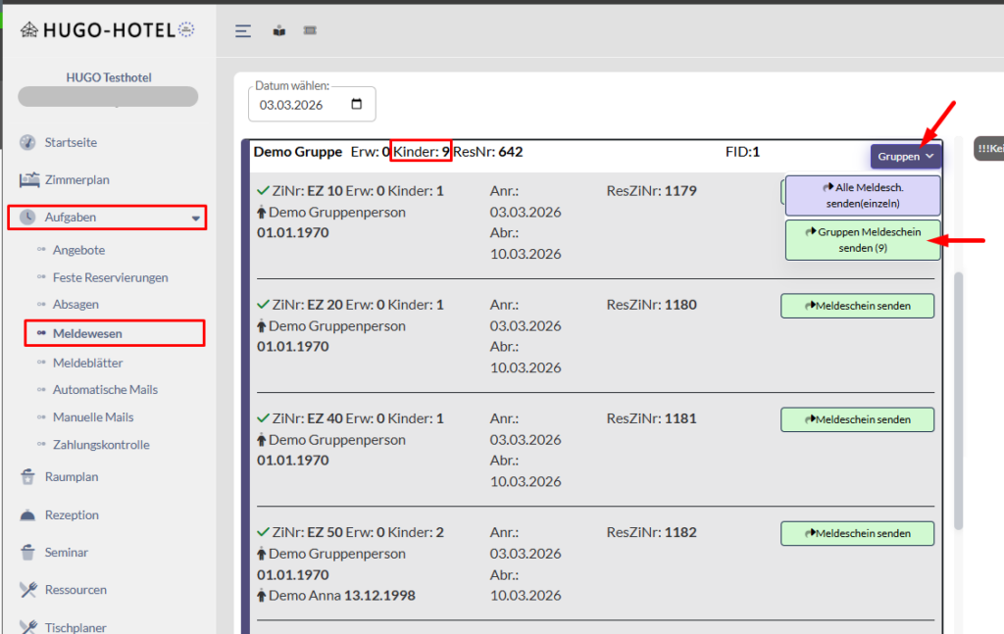The height and width of the screenshot is (634, 1004).
Task: Click the Ressourcen tools icon
Action: [27, 590]
